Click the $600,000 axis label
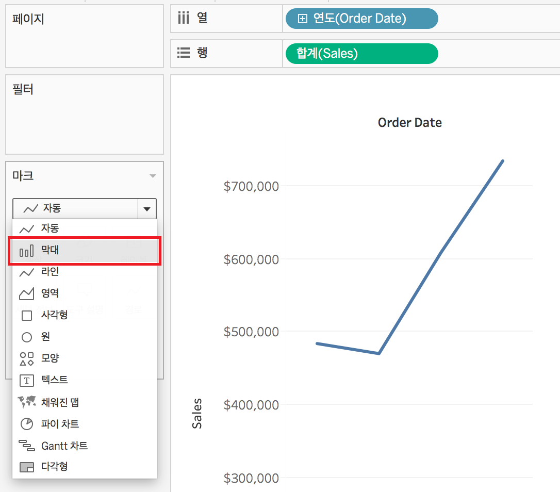The image size is (560, 492). [251, 259]
